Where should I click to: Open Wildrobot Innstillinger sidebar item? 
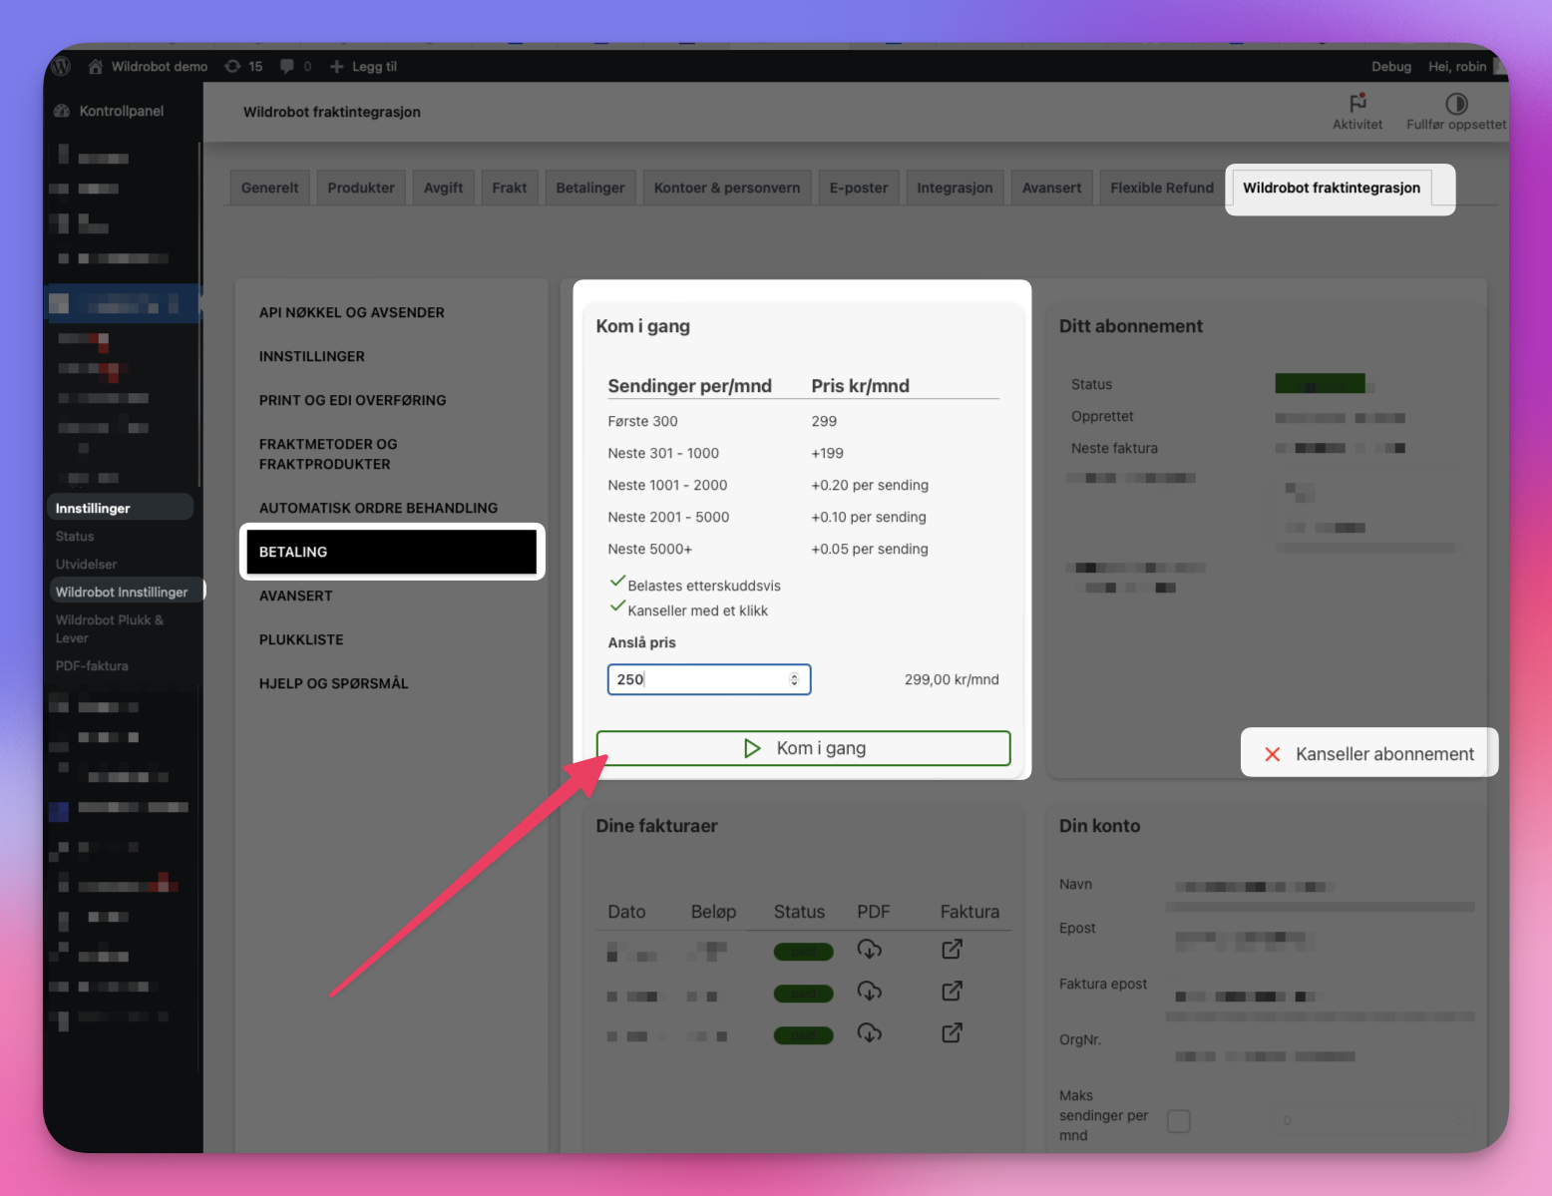pyautogui.click(x=122, y=592)
